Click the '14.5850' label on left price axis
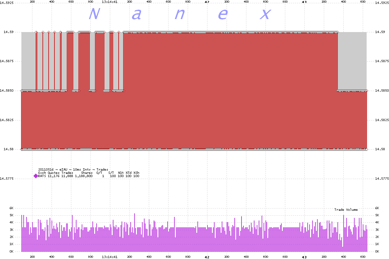Viewport: 389px width, 259px height. (7, 91)
